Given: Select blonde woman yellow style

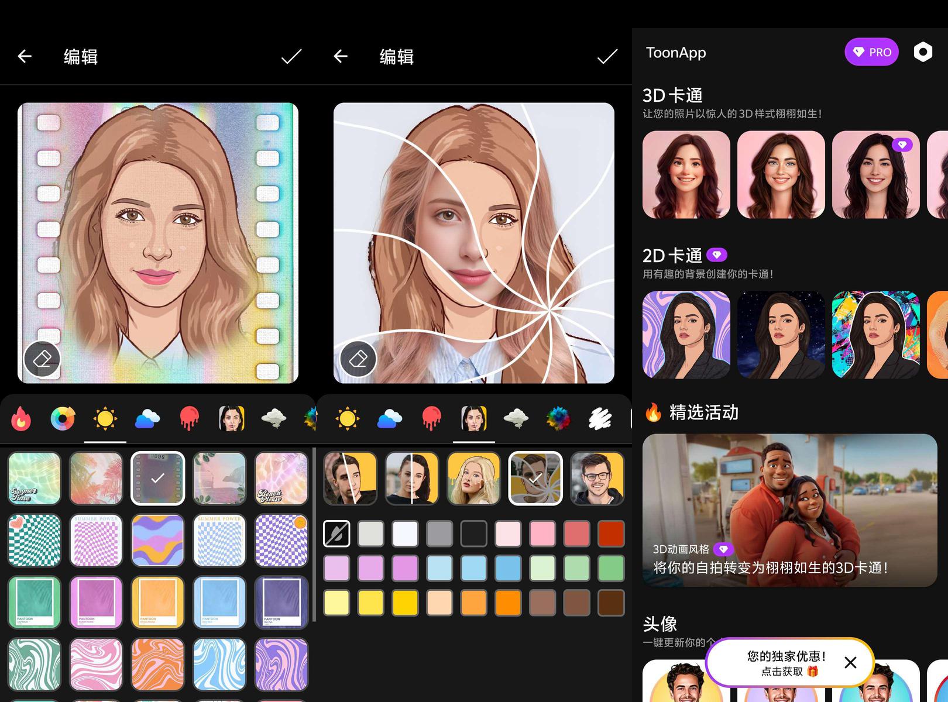Looking at the screenshot, I should point(473,479).
